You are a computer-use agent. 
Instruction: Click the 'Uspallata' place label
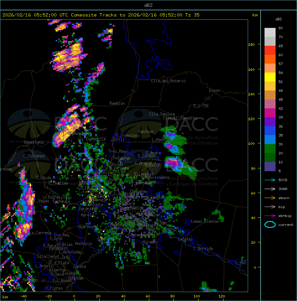tap(34, 142)
